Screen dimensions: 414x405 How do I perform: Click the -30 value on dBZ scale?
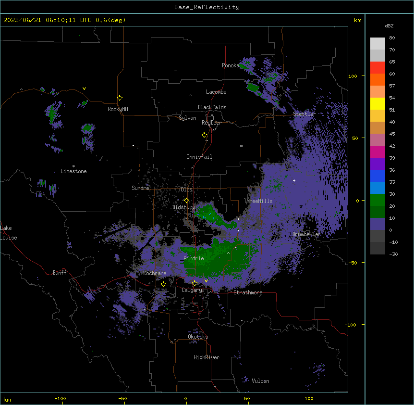[393, 254]
